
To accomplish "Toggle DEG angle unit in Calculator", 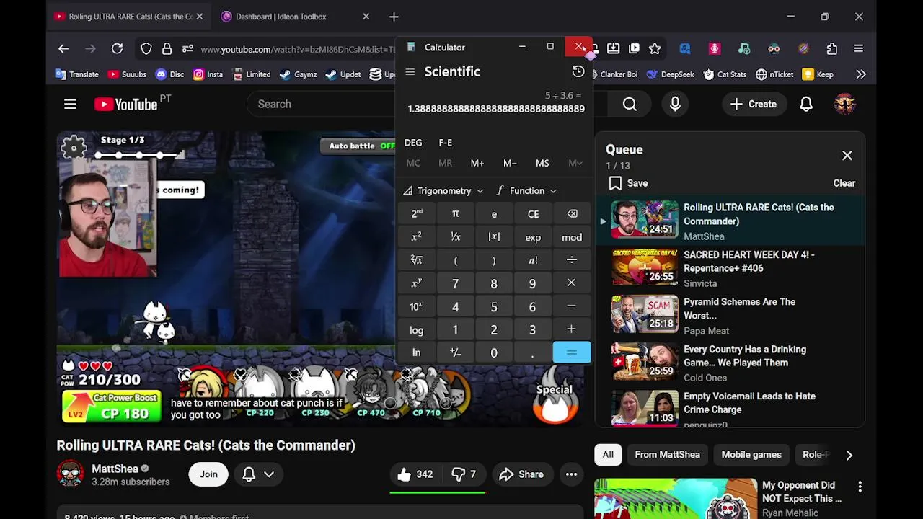I will coord(413,143).
